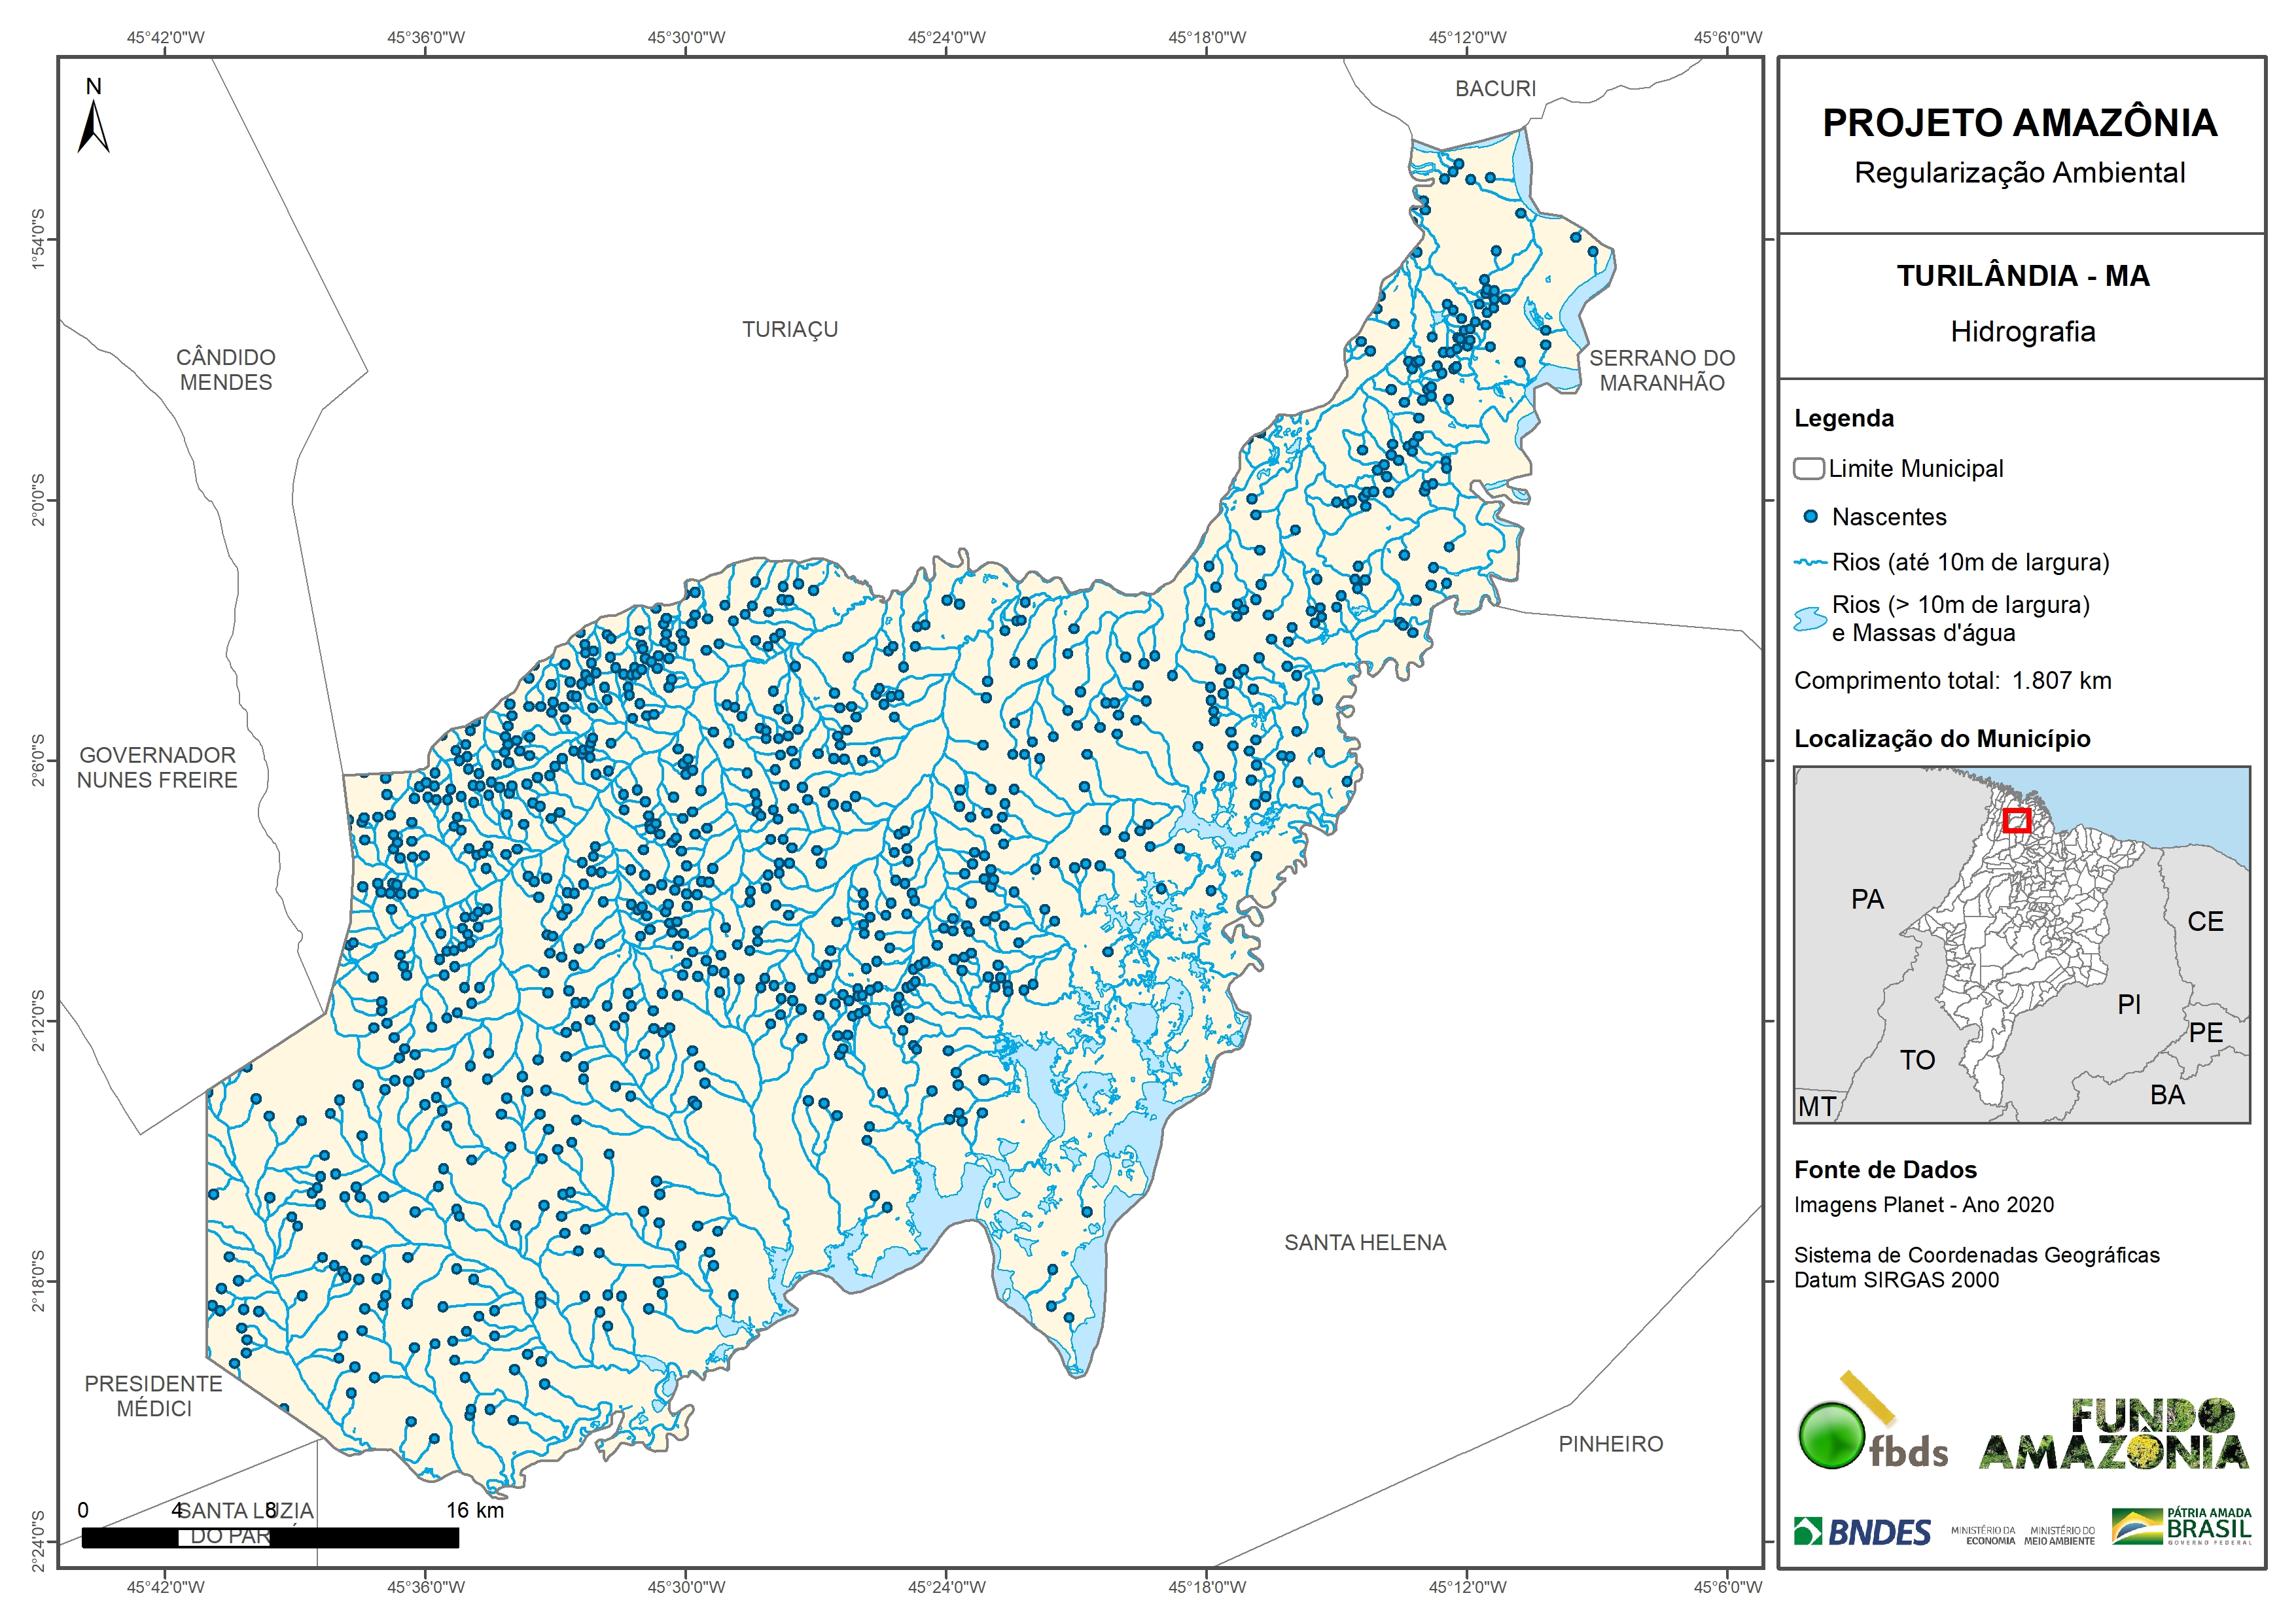Click the TURIAÇU municipality label
This screenshot has height=1623, width=2296.
[x=790, y=330]
